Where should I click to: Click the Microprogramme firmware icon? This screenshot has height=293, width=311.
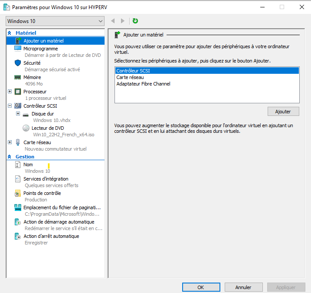click(18, 49)
